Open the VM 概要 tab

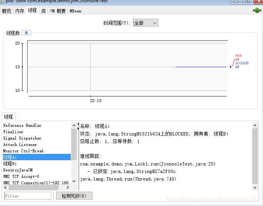point(58,11)
